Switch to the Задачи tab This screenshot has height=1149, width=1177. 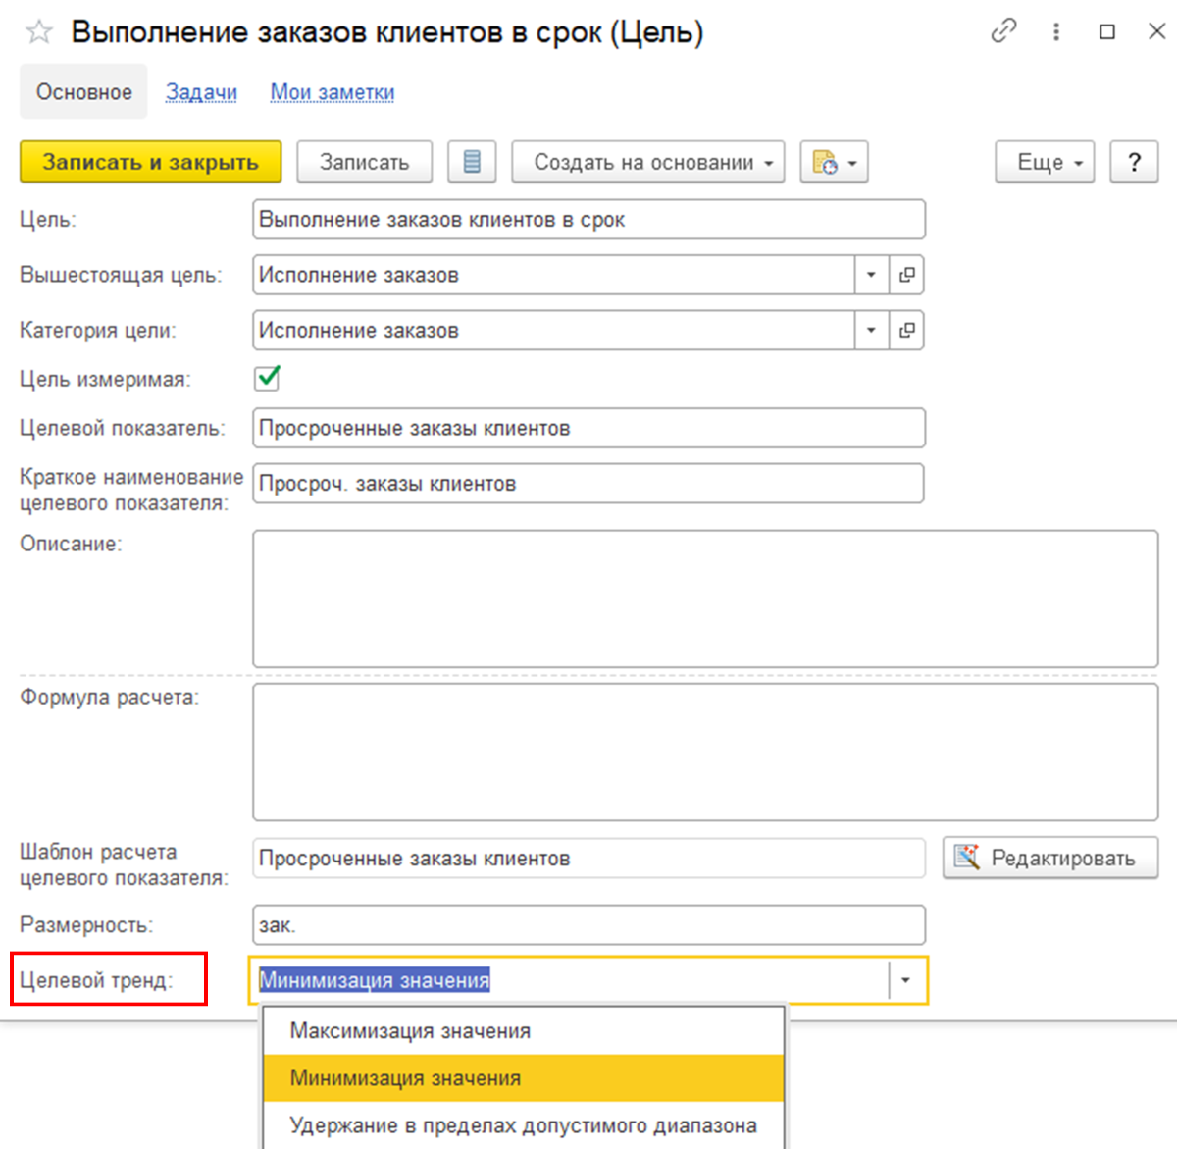(201, 92)
